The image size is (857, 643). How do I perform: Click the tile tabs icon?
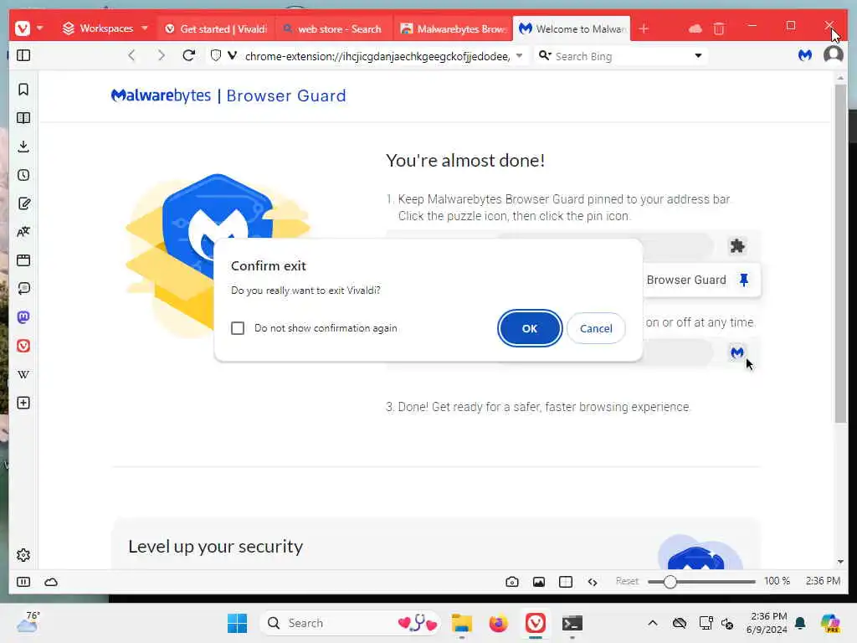pyautogui.click(x=566, y=582)
